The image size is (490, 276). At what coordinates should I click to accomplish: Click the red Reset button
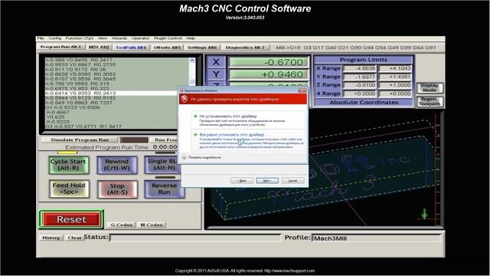(x=71, y=219)
